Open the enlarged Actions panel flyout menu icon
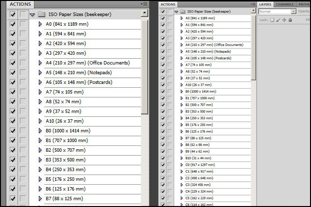Image resolution: width=311 pixels, height=207 pixels. click(144, 4)
